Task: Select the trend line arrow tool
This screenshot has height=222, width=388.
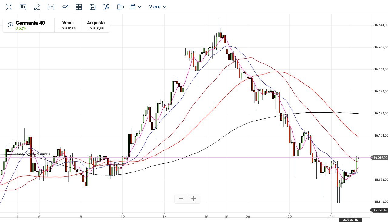Action: click(65, 7)
